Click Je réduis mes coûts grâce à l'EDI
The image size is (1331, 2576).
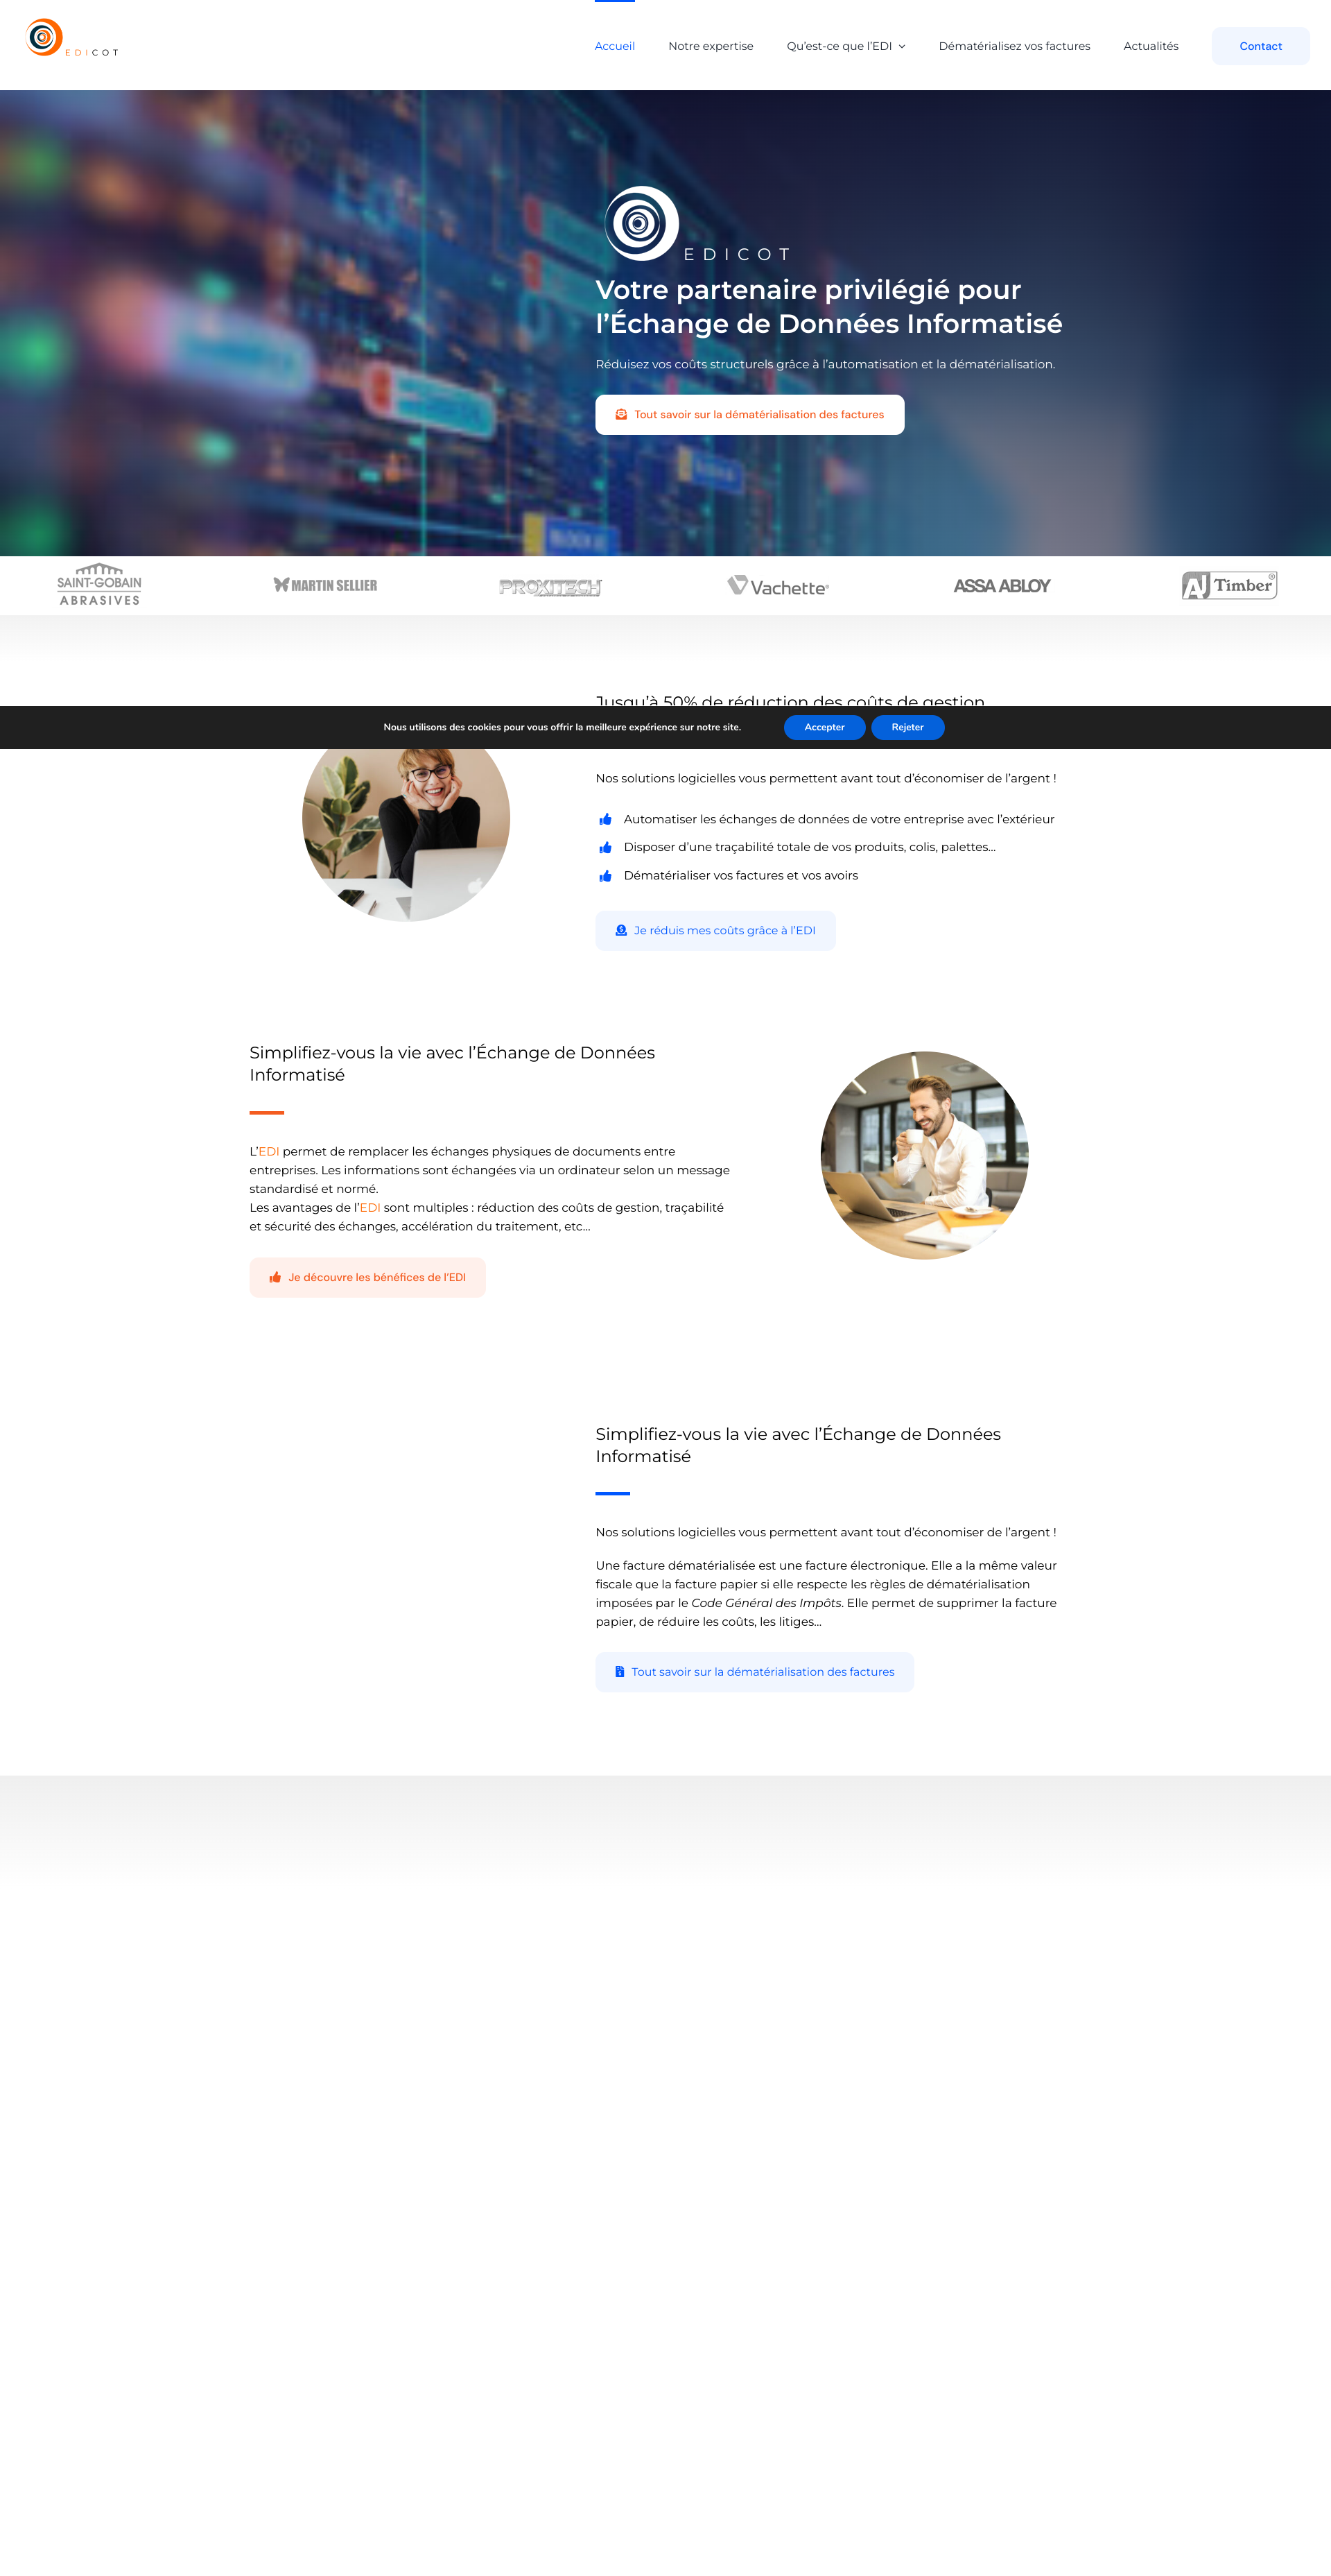click(x=715, y=930)
